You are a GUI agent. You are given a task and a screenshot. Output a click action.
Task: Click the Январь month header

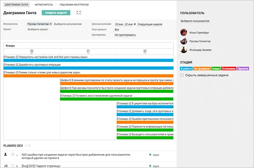[10, 46]
